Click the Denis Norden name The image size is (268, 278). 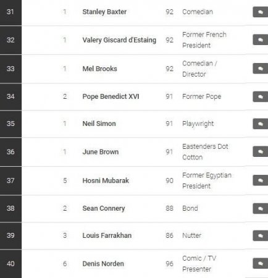coord(103,264)
